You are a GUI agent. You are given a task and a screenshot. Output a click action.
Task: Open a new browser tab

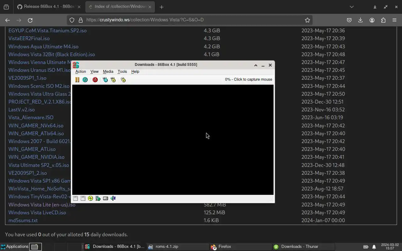coord(161,7)
